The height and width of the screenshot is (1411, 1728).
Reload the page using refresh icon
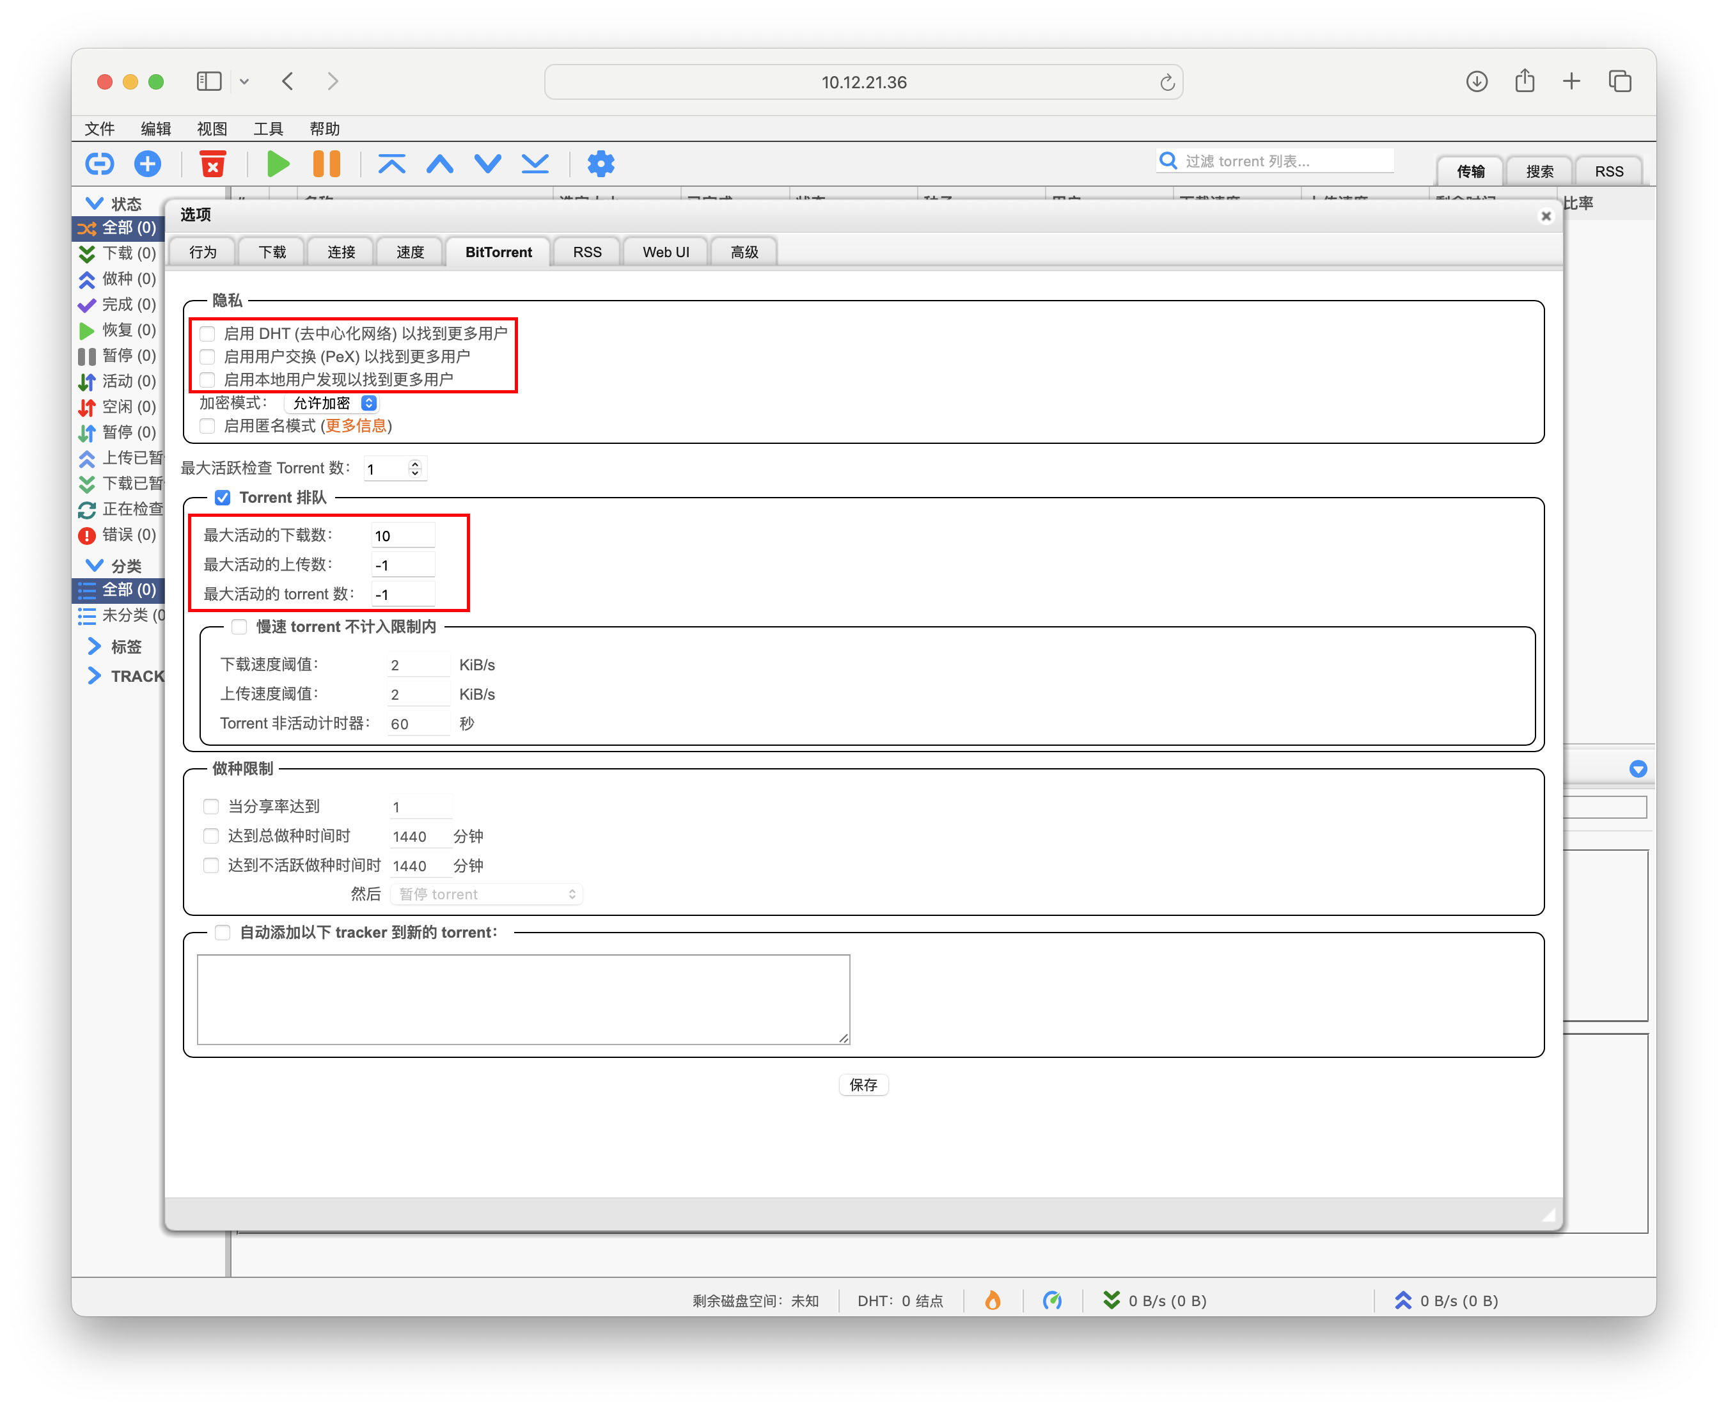tap(1167, 82)
